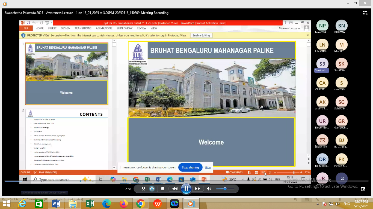The image size is (373, 209).
Task: Adjust the media player volume slider
Action: (x=225, y=189)
